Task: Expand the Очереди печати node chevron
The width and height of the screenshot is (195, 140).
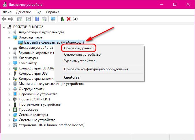Action: click(10, 89)
